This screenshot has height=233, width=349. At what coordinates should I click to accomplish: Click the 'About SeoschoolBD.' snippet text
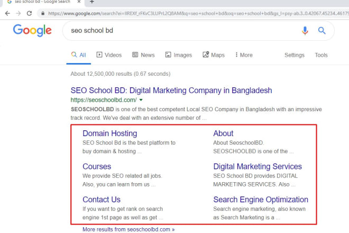point(238,142)
